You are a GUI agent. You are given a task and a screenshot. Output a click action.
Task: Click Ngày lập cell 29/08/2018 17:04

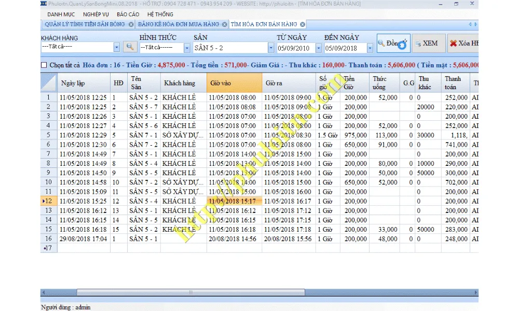pos(84,238)
